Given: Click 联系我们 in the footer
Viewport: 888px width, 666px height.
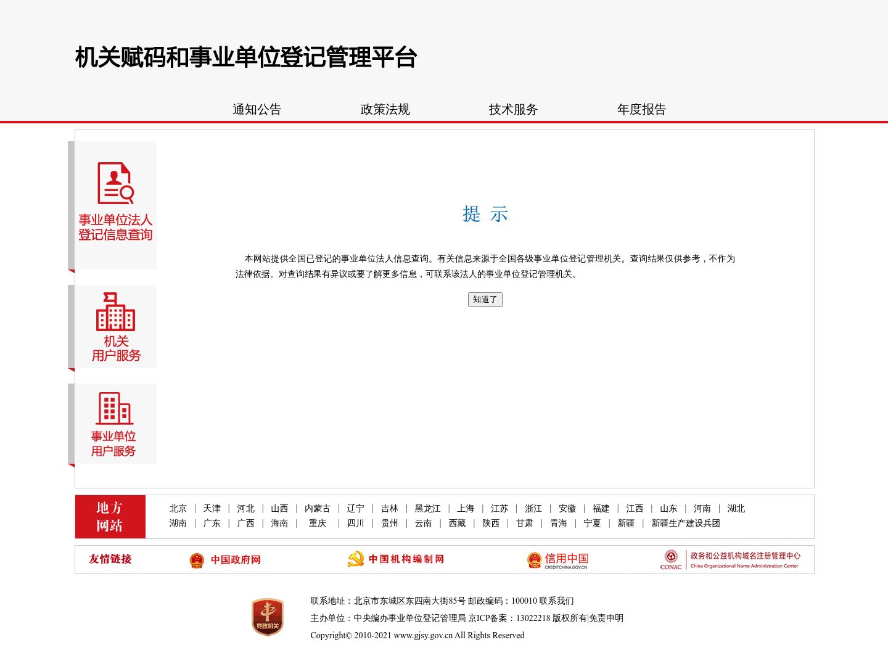Looking at the screenshot, I should click(557, 601).
